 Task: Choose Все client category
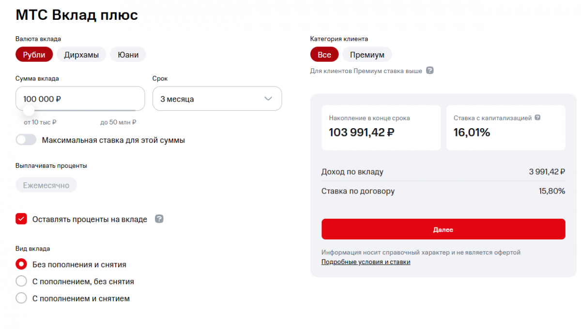[324, 55]
